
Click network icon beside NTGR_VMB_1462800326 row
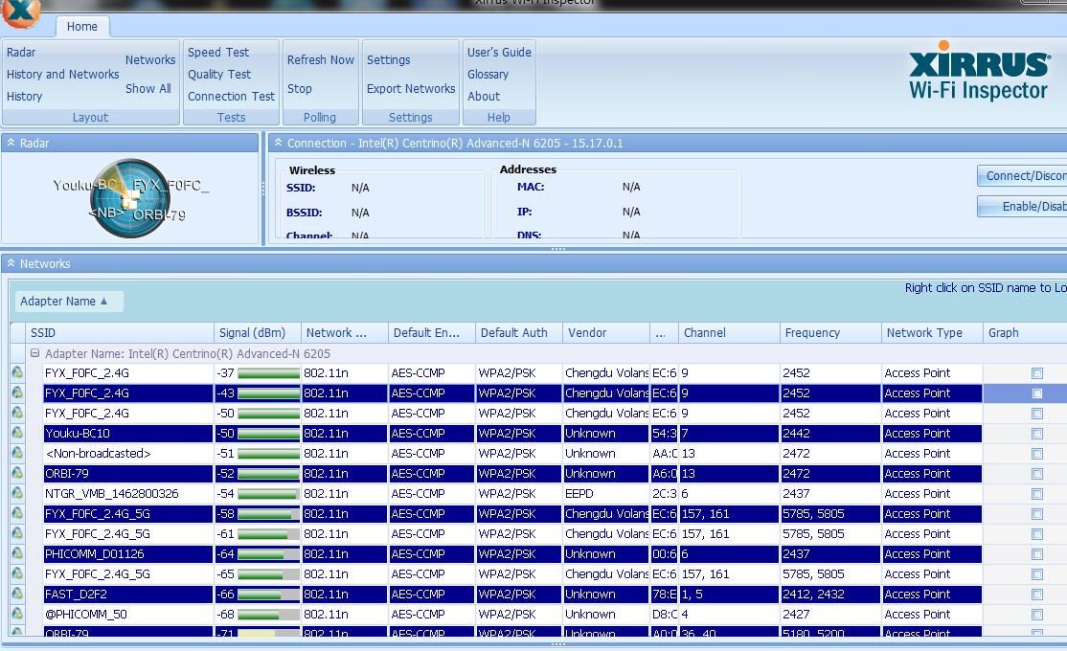click(17, 493)
